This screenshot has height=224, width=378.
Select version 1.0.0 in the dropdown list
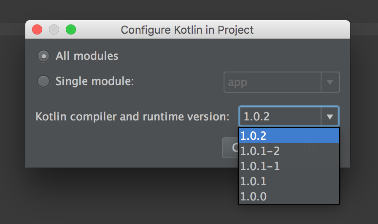pos(289,196)
